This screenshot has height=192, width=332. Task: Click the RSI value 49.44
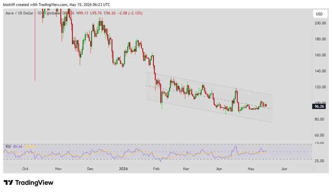tap(18, 146)
